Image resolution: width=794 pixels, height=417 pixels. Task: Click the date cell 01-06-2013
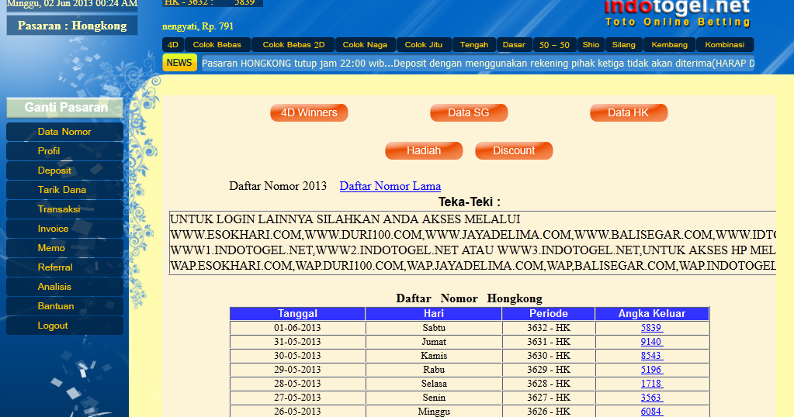tap(298, 328)
